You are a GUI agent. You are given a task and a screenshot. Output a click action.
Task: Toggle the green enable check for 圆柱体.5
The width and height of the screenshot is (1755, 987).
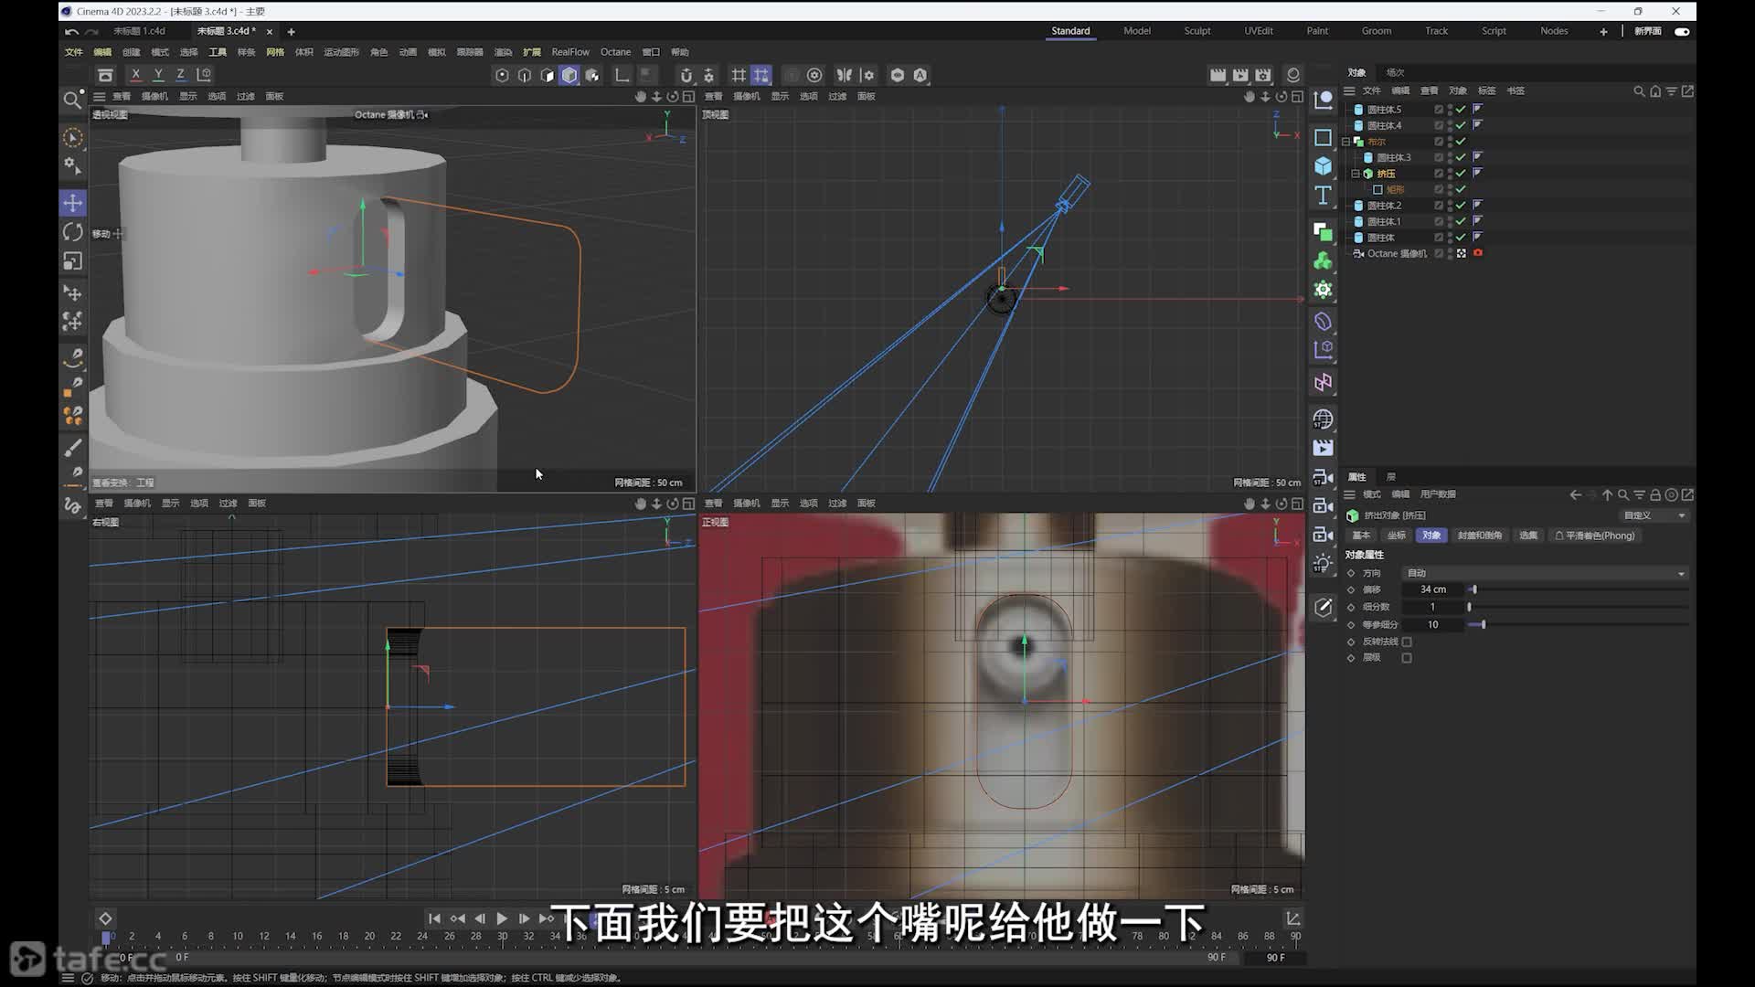coord(1461,110)
